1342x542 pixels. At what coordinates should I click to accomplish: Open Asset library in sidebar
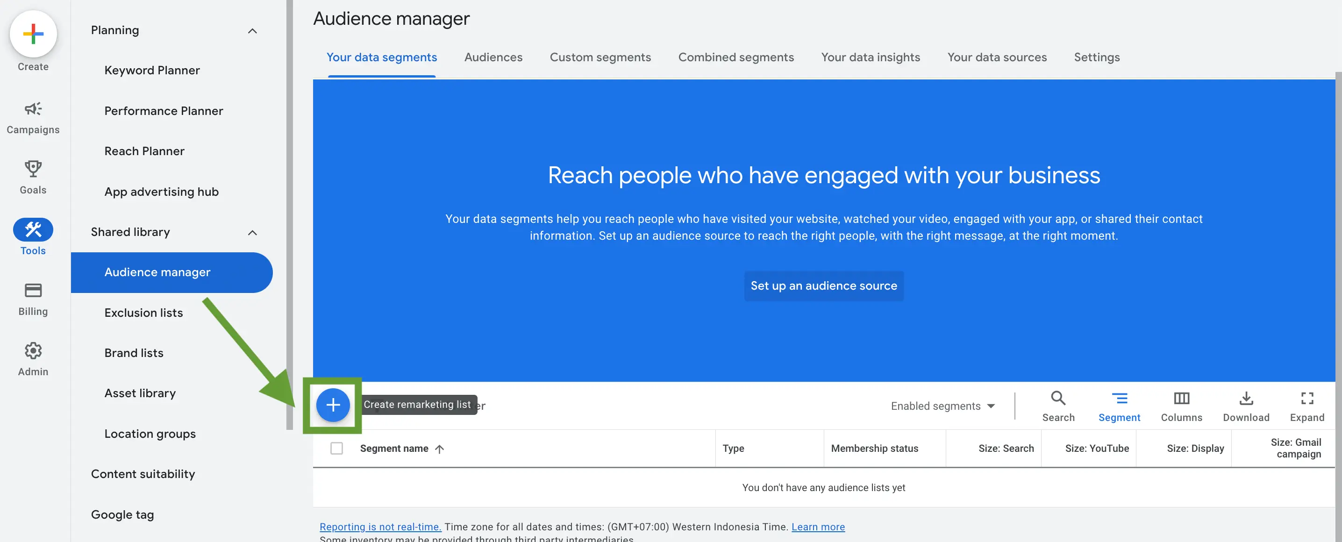pyautogui.click(x=140, y=393)
